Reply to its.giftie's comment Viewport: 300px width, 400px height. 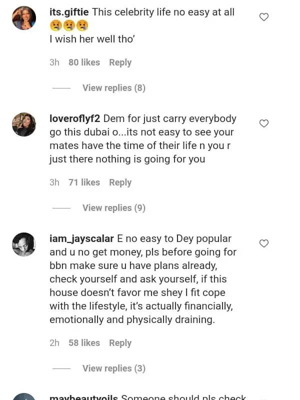pyautogui.click(x=120, y=62)
